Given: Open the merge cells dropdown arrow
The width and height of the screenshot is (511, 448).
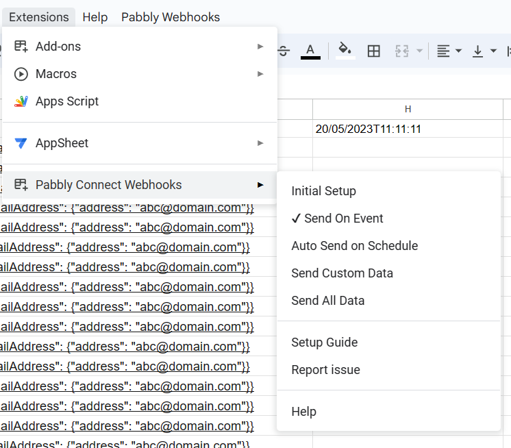Looking at the screenshot, I should tap(420, 51).
